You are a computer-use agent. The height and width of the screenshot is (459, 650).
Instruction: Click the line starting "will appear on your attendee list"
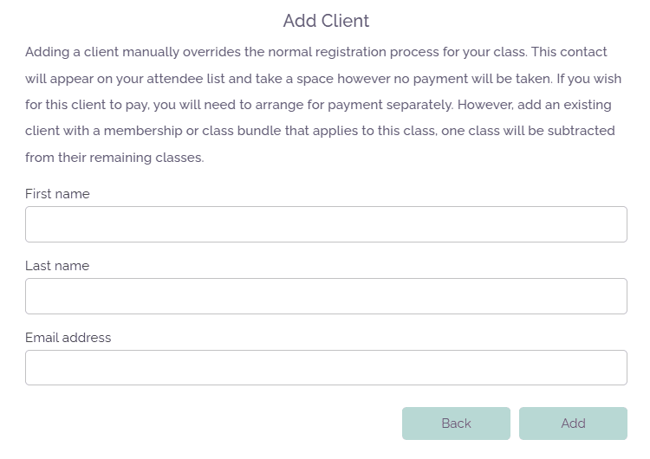316,78
